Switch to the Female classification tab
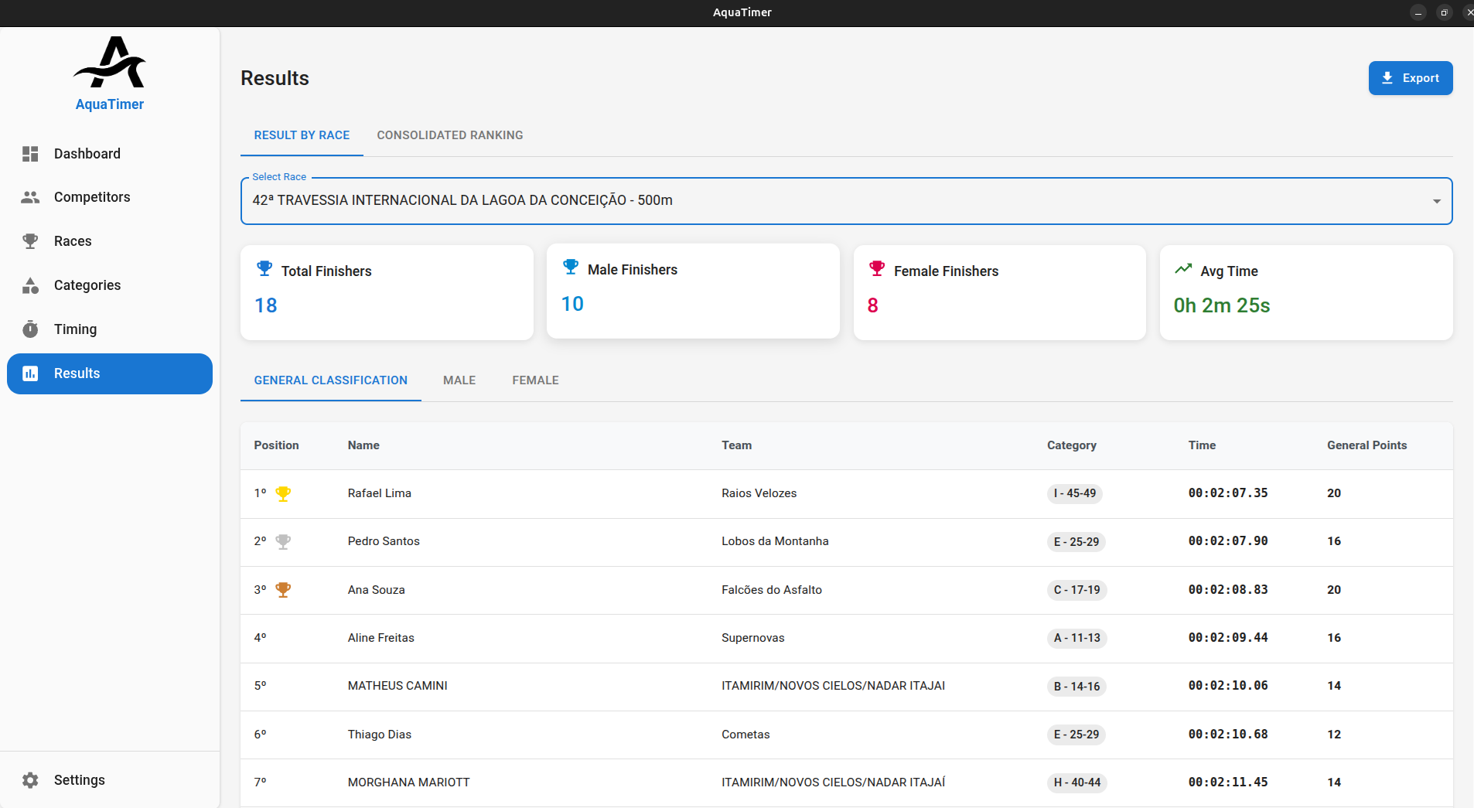The width and height of the screenshot is (1474, 808). click(534, 380)
